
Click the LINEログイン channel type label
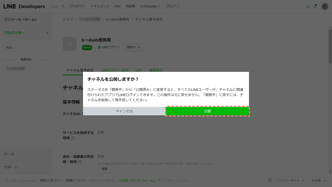coord(109,47)
